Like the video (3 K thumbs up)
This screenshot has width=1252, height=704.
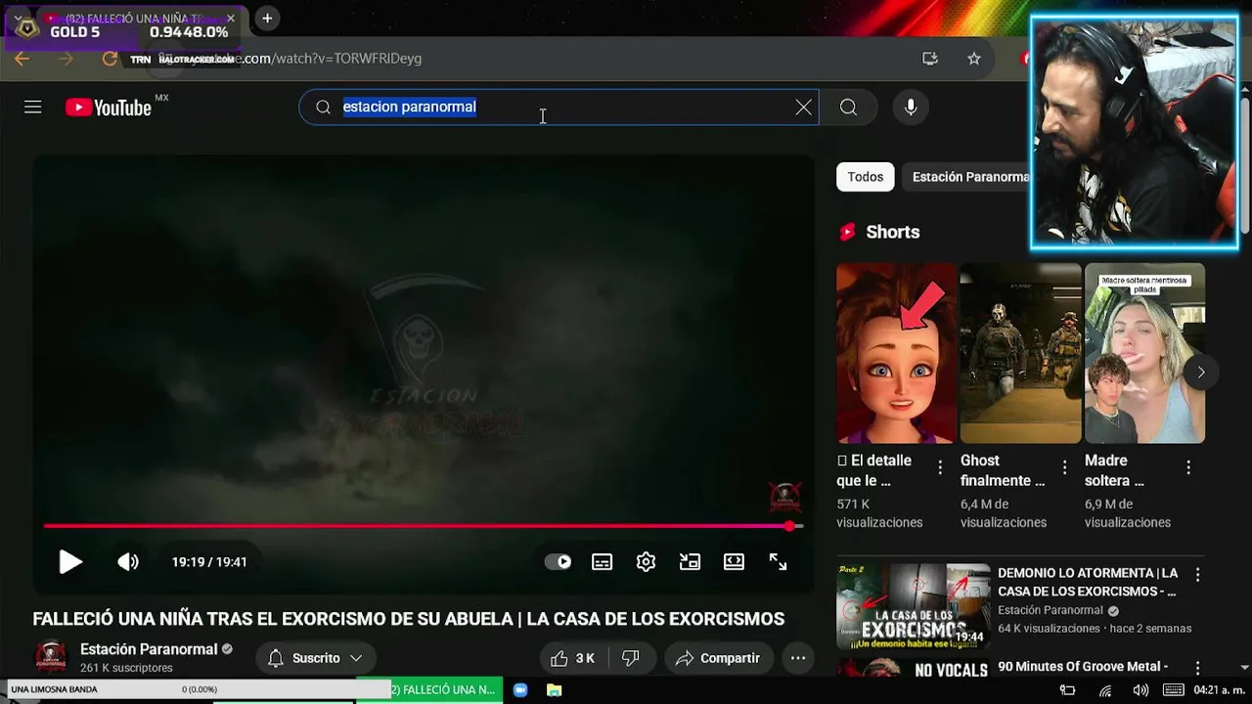[x=572, y=658]
